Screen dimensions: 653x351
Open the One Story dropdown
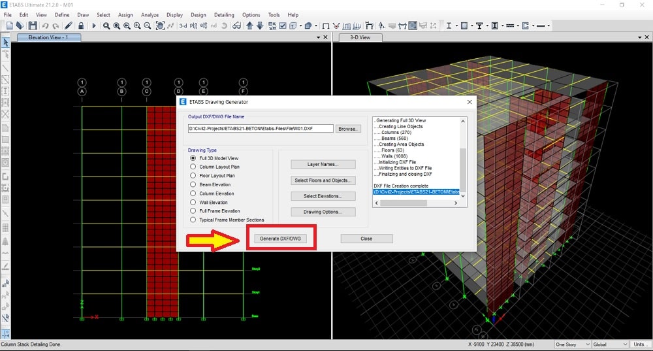(571, 344)
